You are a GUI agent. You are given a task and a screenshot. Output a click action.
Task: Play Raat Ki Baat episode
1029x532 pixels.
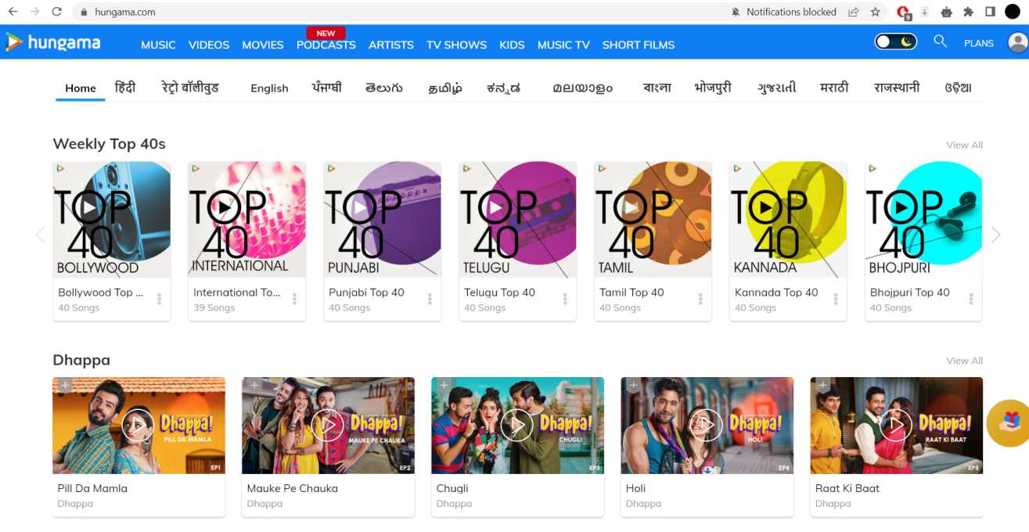click(x=895, y=425)
